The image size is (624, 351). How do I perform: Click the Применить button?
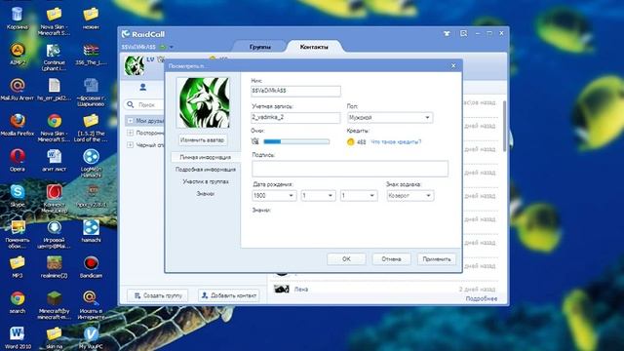point(437,259)
